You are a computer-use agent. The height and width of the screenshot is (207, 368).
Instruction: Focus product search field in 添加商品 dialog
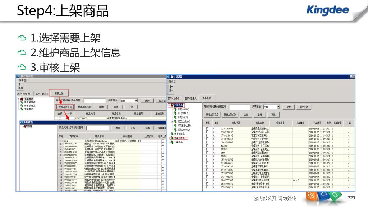[98, 128]
